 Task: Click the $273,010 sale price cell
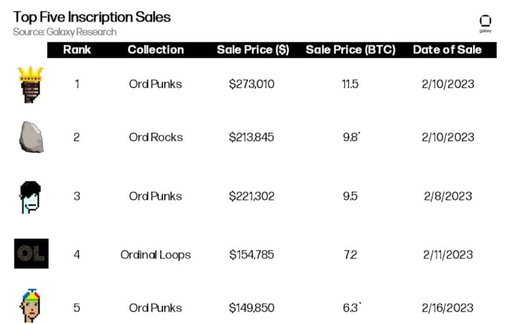point(252,84)
